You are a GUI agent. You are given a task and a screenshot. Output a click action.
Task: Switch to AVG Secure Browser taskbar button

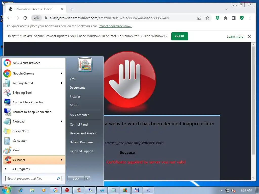tap(55, 190)
